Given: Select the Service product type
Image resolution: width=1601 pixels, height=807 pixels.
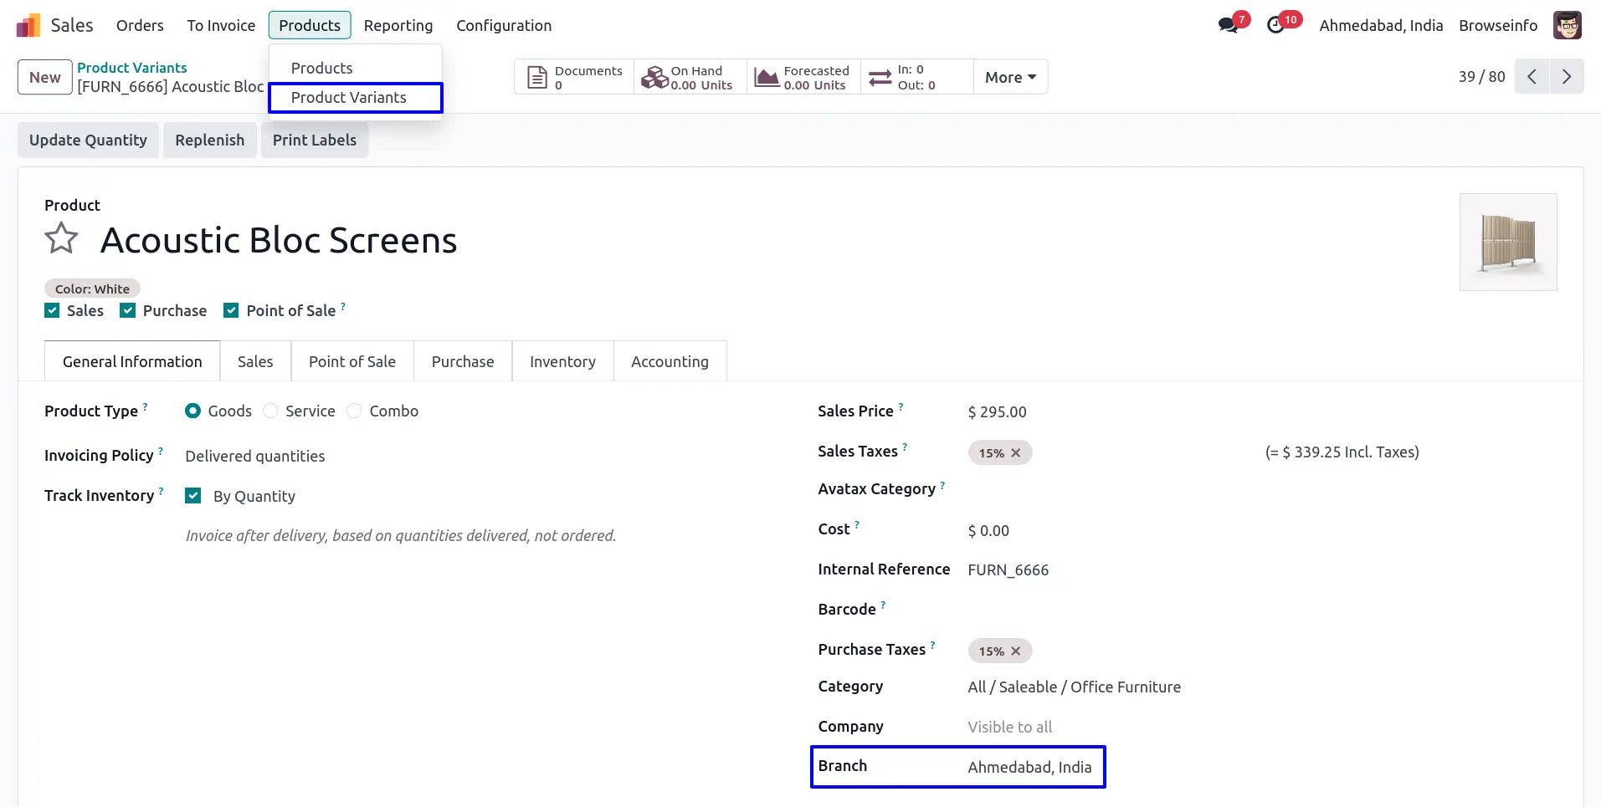Looking at the screenshot, I should (271, 411).
